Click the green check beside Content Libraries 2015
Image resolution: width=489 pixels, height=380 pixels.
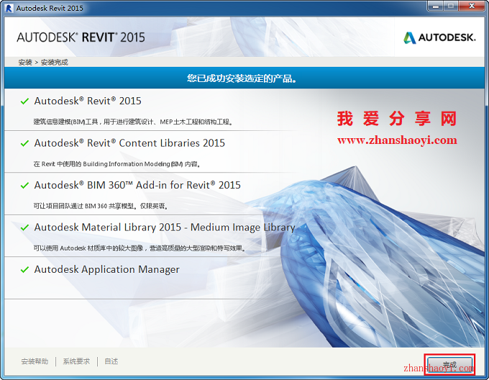tap(24, 143)
